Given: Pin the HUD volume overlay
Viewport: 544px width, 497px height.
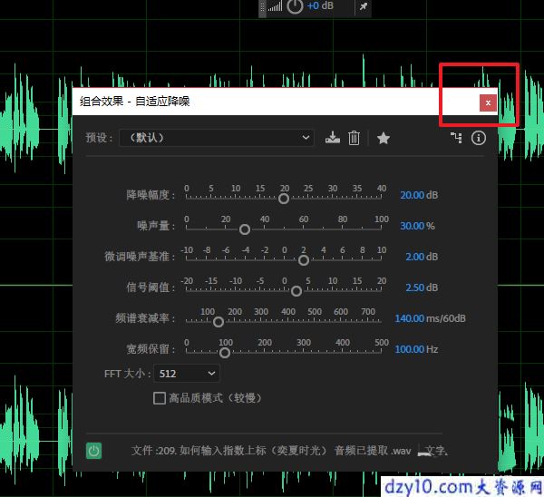Looking at the screenshot, I should click(x=364, y=6).
